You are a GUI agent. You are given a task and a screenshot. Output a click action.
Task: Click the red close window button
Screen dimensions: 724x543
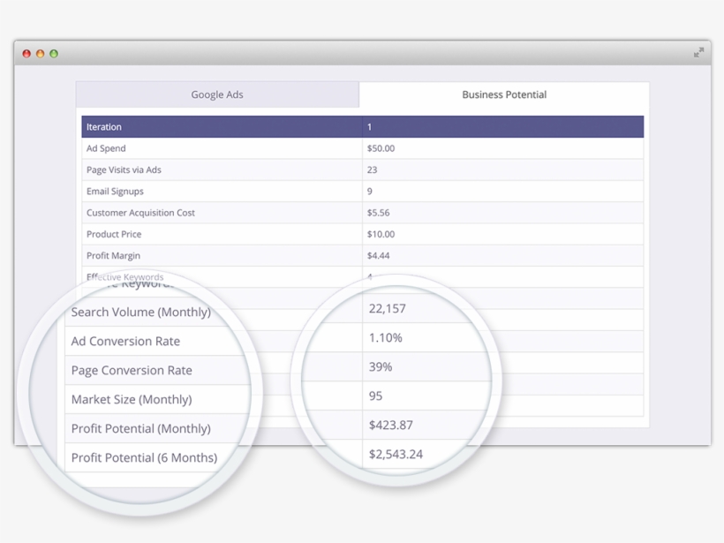(x=26, y=54)
